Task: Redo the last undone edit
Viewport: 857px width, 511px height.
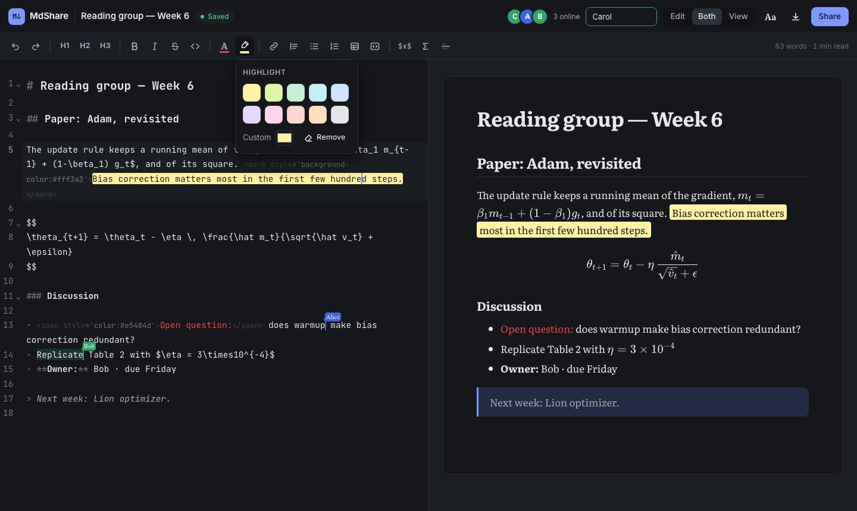Action: coord(36,46)
